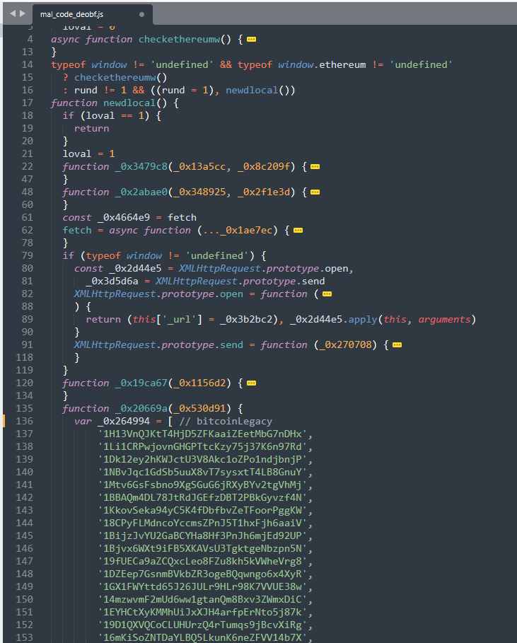Click address '1BijzJvYU2GaBCYHa8Hf3PnJh6mjEd92UP'
This screenshot has height=643, width=517.
202,535
